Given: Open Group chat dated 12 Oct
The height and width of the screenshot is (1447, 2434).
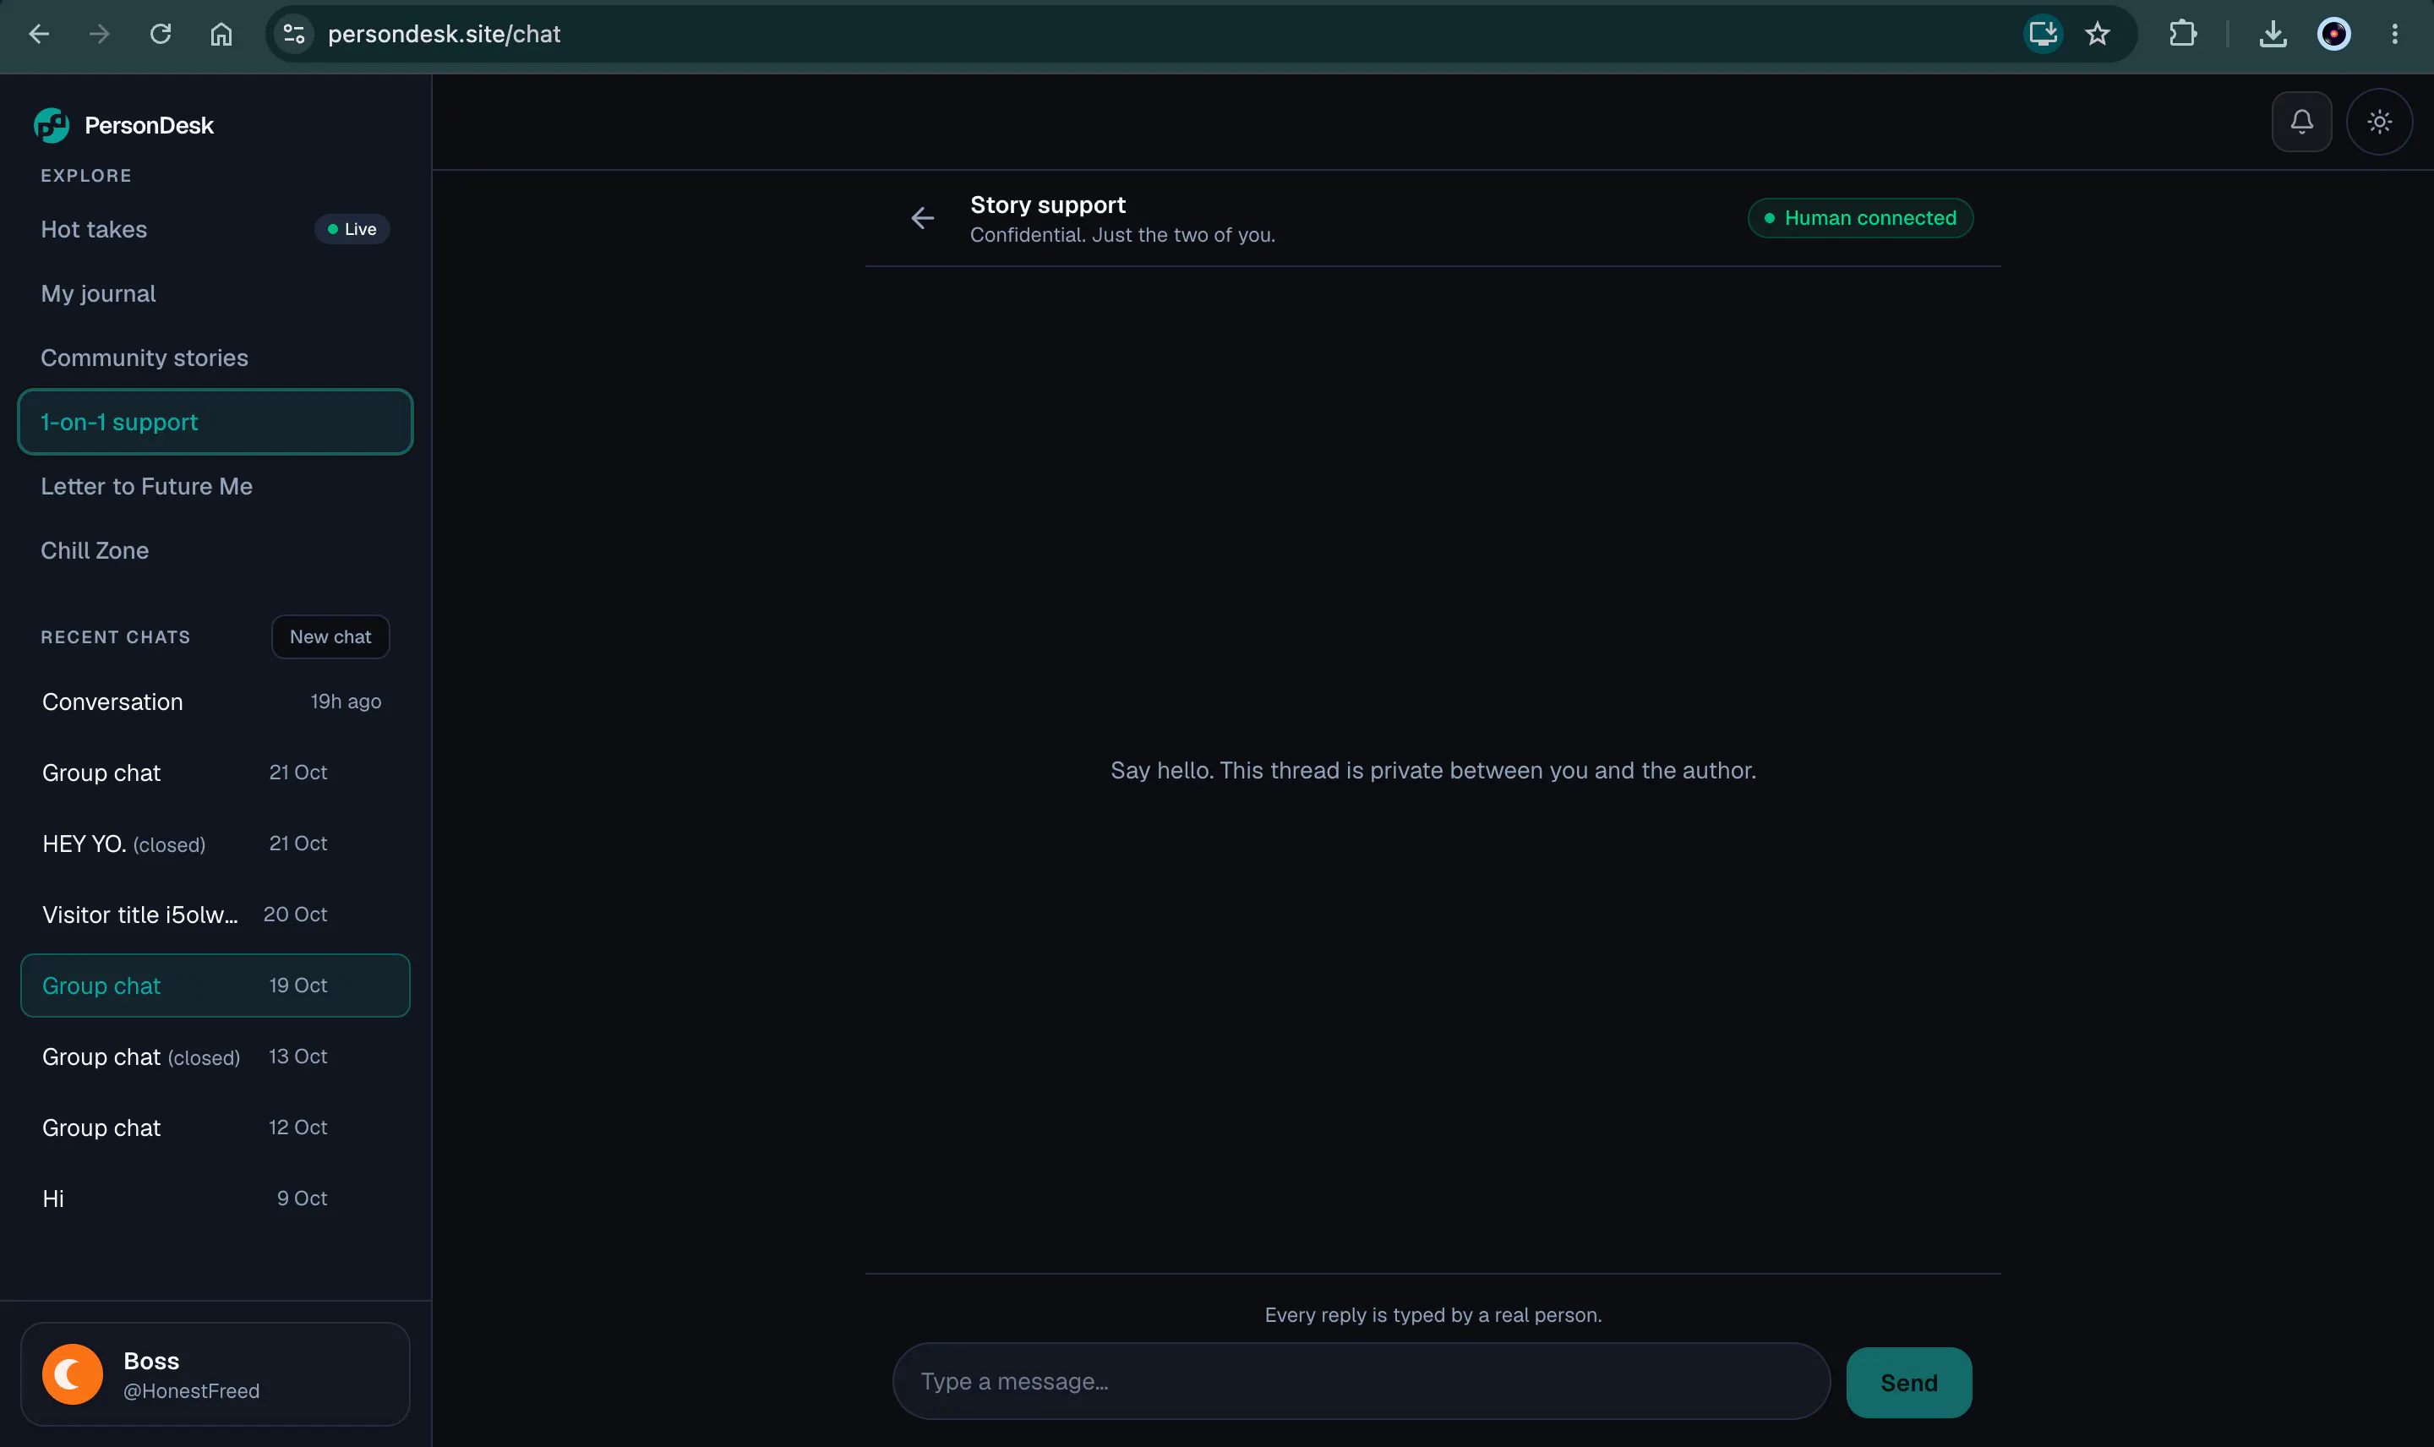Looking at the screenshot, I should (x=216, y=1128).
